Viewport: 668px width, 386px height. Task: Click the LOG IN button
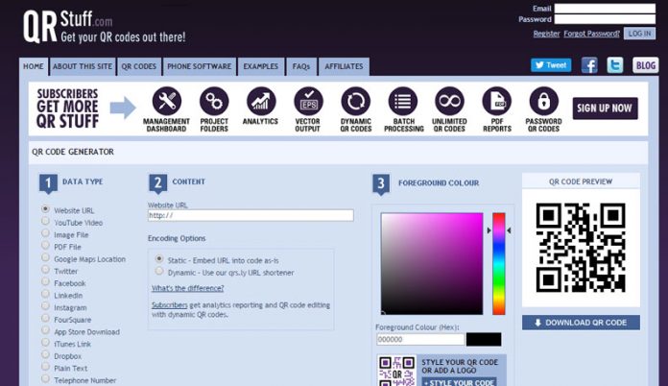(x=639, y=34)
